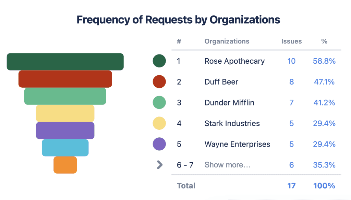This screenshot has height=200, width=351.
Task: Select the red funnel bar segment
Action: click(x=65, y=79)
